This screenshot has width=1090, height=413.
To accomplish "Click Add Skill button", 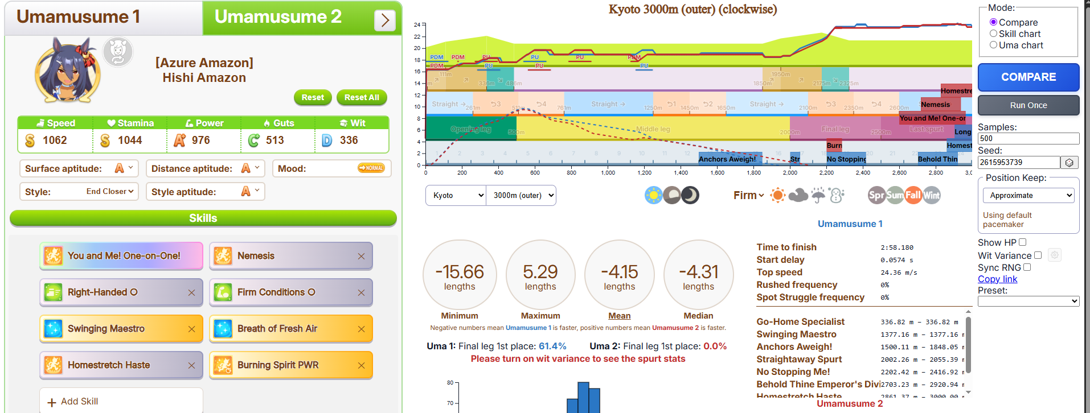I will (121, 401).
